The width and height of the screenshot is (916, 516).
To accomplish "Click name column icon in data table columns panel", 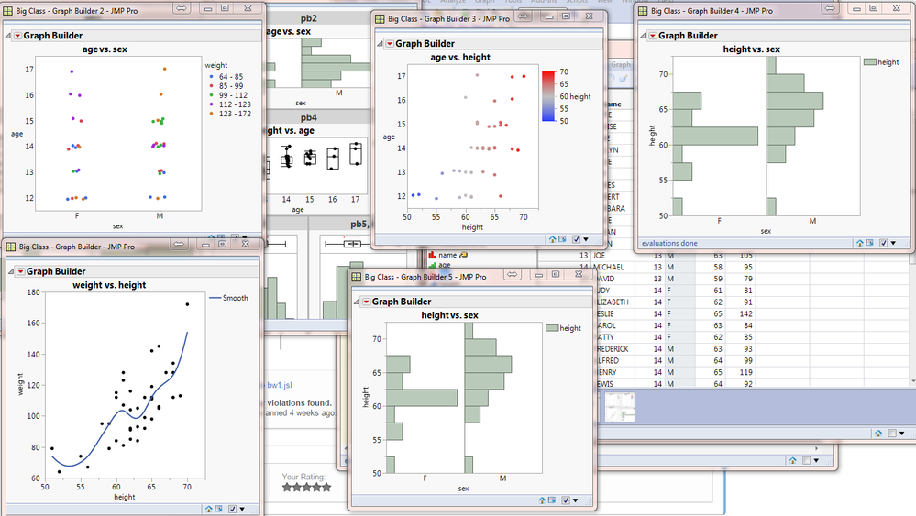I will (432, 255).
